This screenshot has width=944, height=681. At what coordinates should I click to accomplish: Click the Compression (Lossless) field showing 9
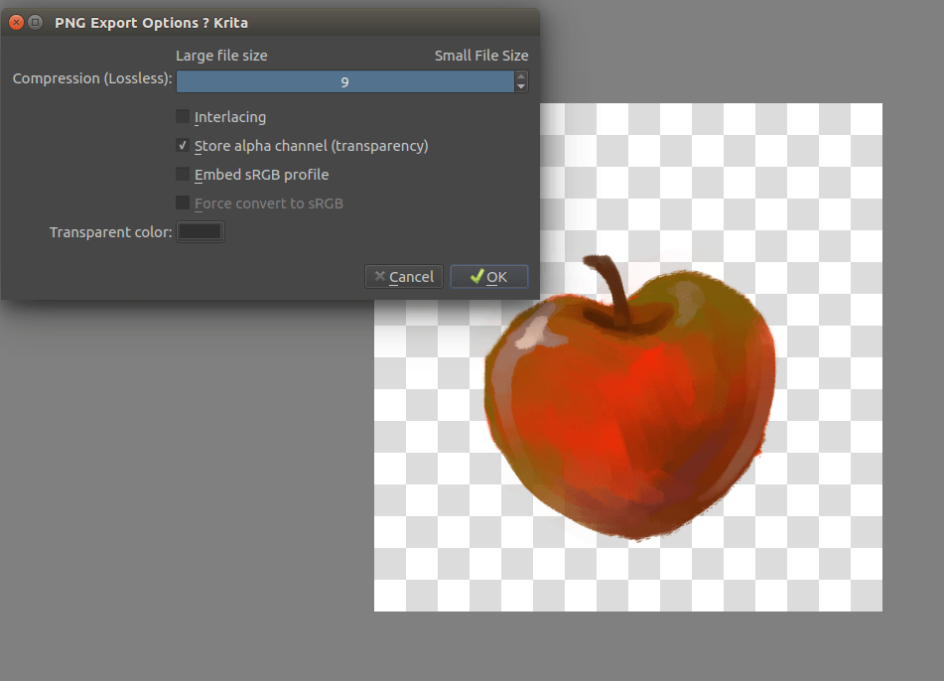(344, 81)
